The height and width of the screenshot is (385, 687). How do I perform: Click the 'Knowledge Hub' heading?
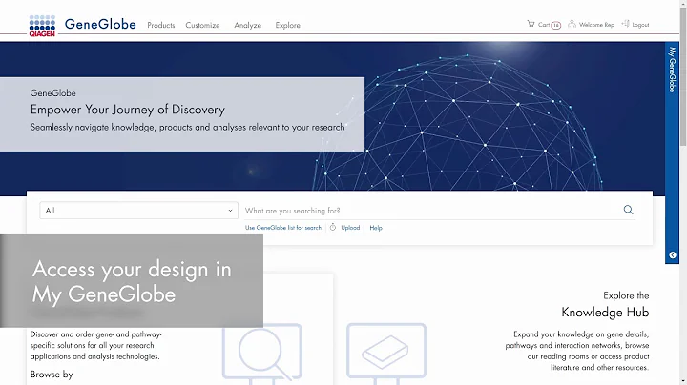click(605, 313)
